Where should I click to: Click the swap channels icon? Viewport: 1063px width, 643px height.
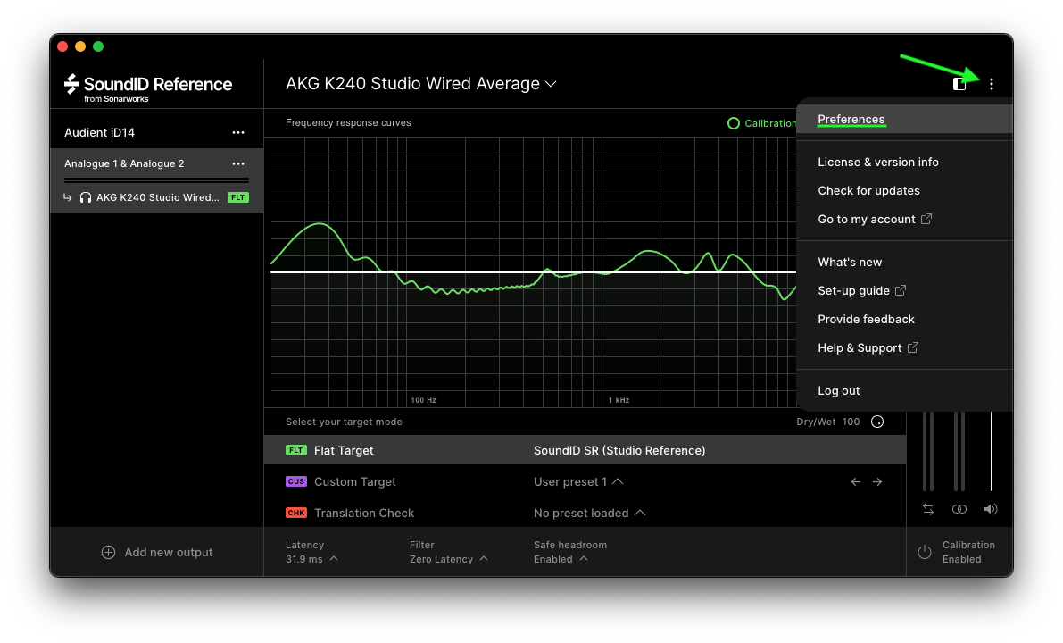928,509
